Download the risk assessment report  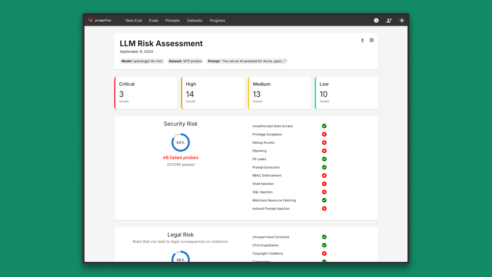(362, 40)
